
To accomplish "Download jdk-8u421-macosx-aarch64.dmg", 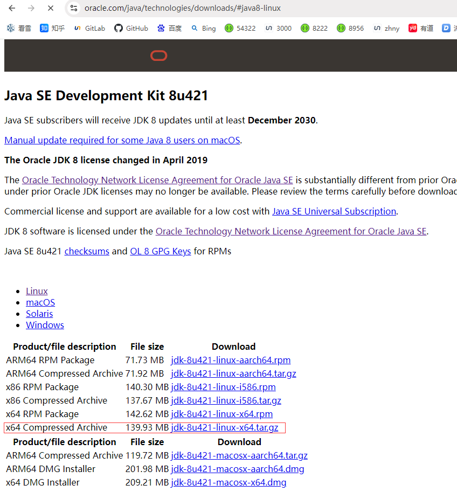I will pos(238,469).
